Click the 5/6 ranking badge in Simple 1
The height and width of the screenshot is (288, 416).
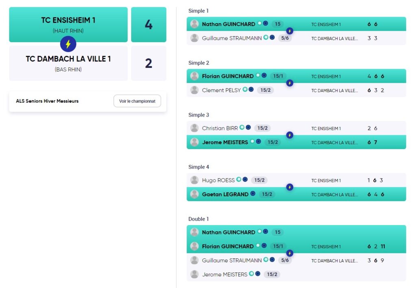(285, 38)
